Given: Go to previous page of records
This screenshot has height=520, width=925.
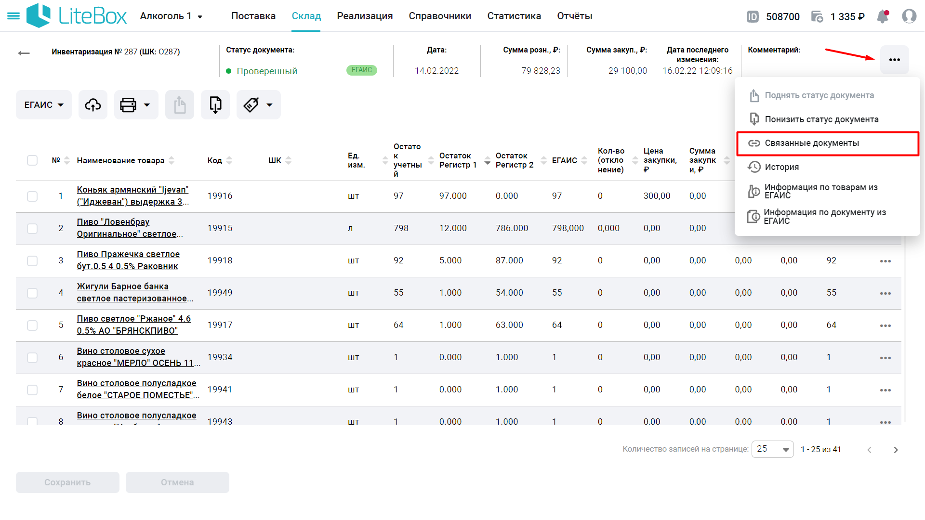Looking at the screenshot, I should [x=869, y=450].
